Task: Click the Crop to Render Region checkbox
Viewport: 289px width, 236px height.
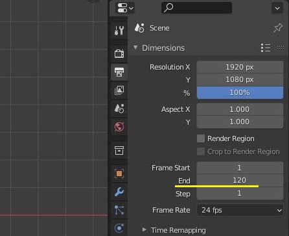Action: [201, 151]
